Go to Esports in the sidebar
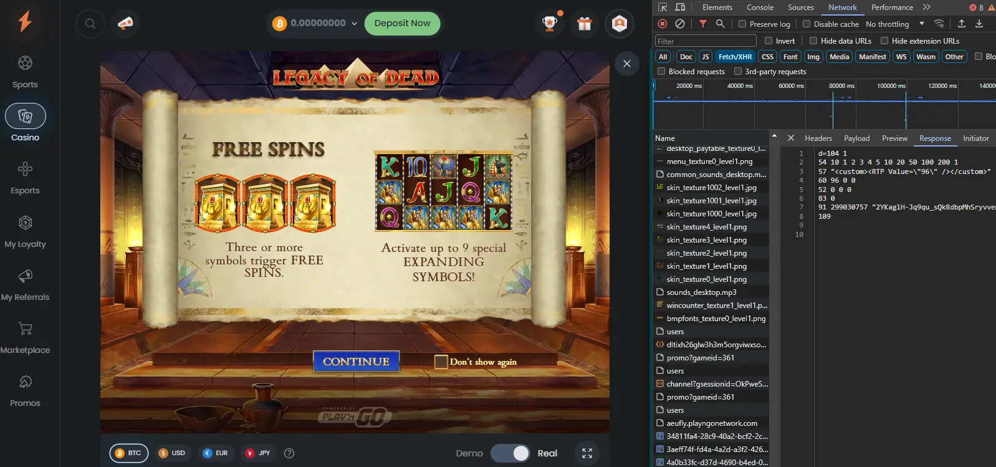This screenshot has width=996, height=467. [x=25, y=178]
